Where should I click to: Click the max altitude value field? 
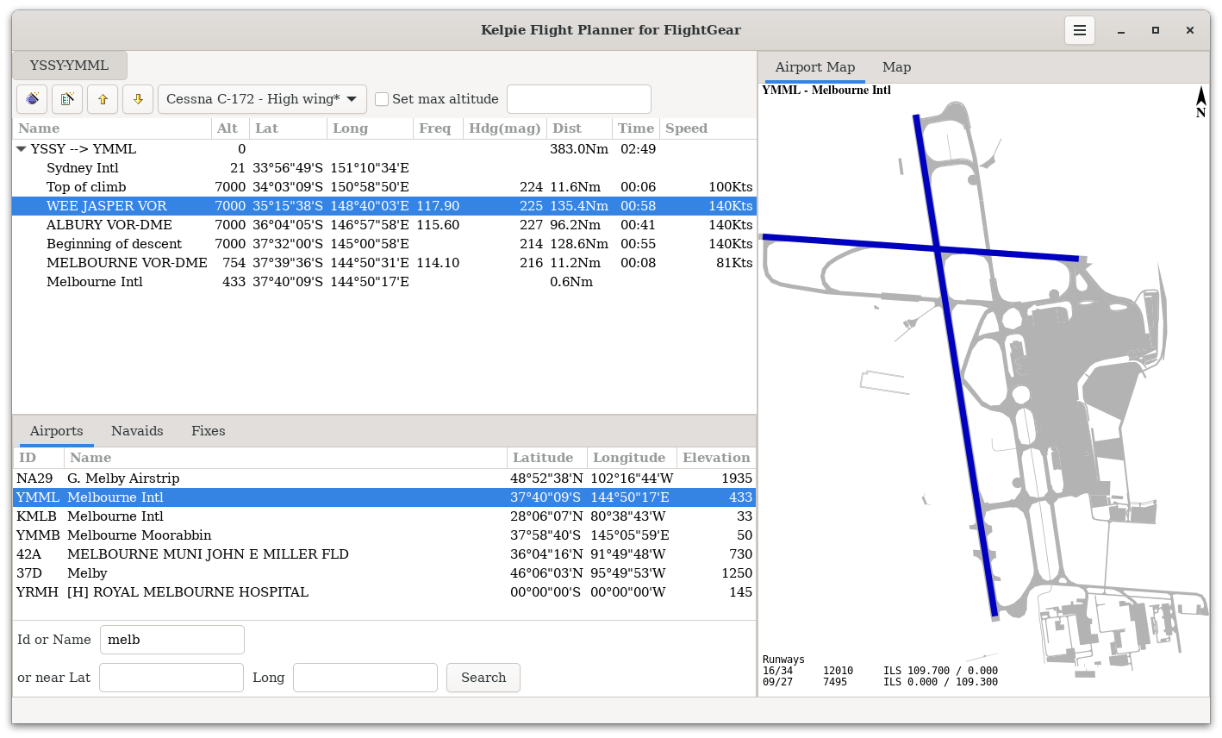[579, 99]
